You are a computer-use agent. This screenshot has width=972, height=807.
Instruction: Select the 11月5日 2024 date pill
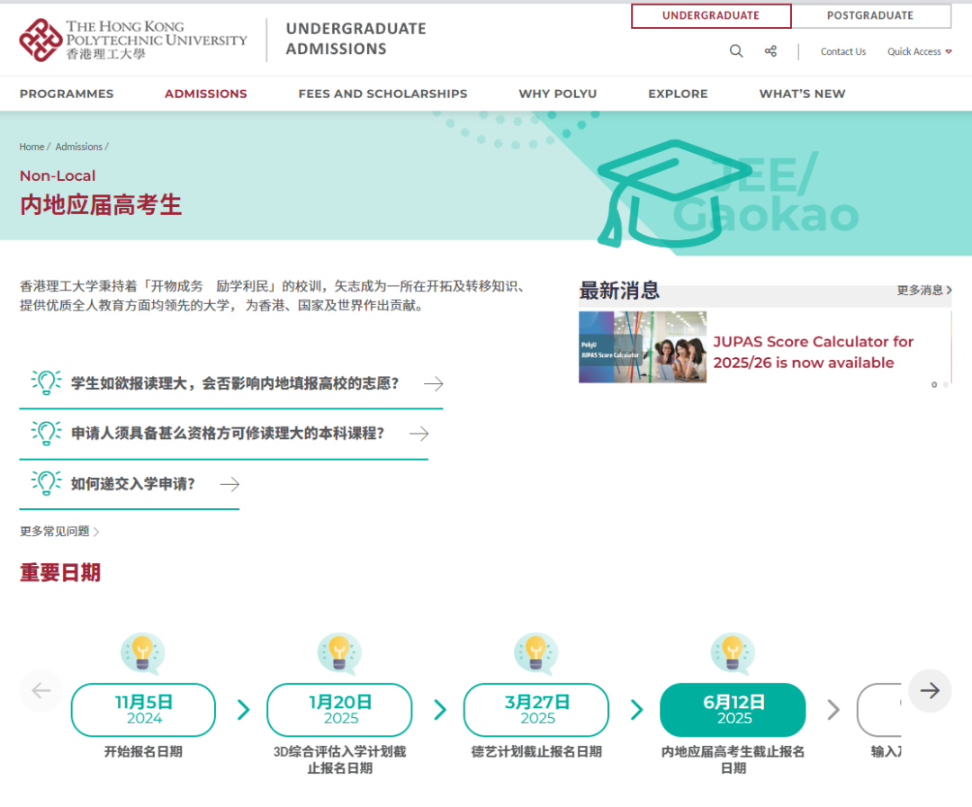point(143,710)
